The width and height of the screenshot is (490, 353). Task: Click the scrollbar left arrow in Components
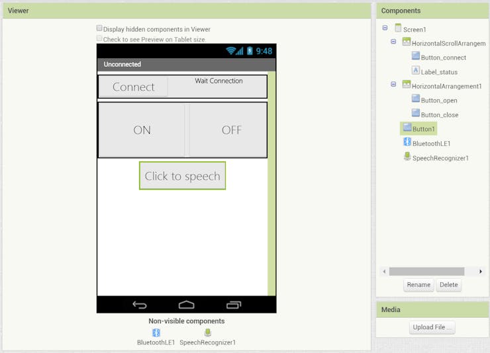click(384, 271)
